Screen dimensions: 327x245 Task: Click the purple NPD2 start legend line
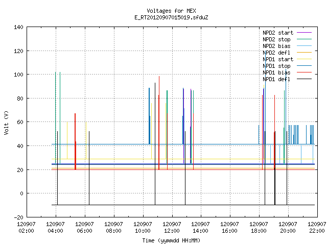pos(305,33)
